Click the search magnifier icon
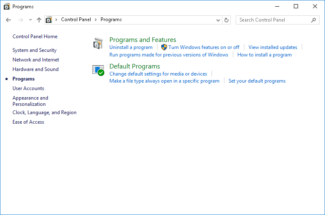 (314, 20)
